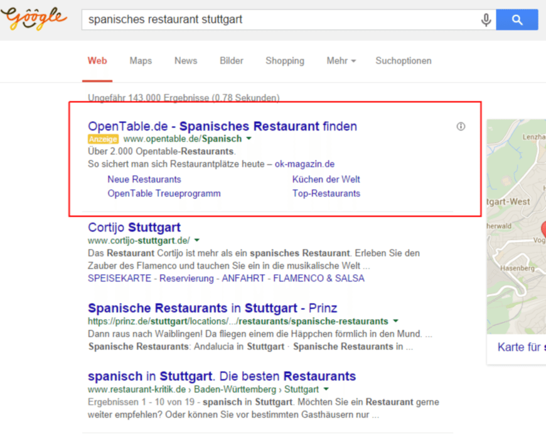Expand the arrow next to www.opentable.de/Spanisch

point(249,139)
